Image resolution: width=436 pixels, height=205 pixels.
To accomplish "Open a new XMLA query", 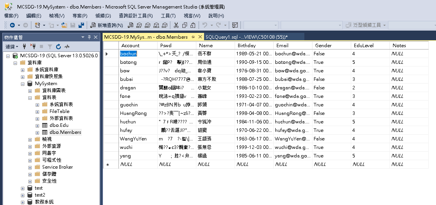I will [x=156, y=25].
